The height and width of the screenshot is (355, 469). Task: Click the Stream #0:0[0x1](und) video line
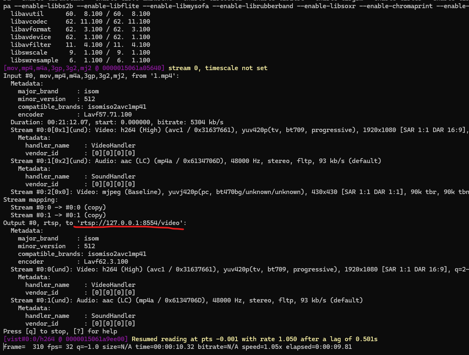[x=239, y=130]
